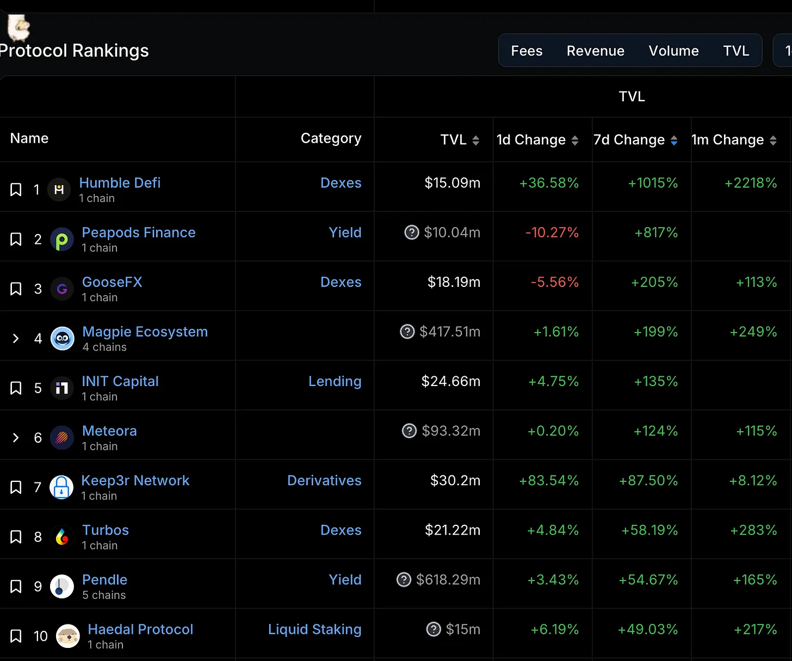The image size is (792, 661).
Task: Bookmark the INIT Capital row
Action: point(16,388)
